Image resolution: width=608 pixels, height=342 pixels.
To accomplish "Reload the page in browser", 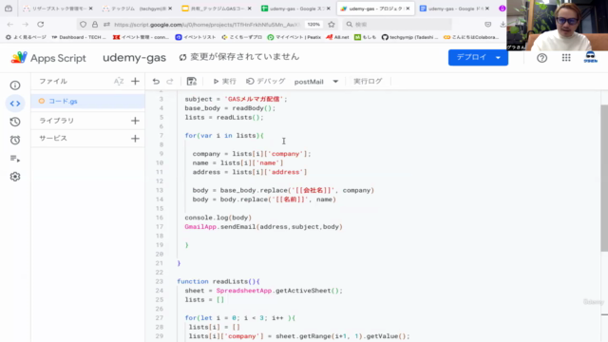I will pos(40,25).
